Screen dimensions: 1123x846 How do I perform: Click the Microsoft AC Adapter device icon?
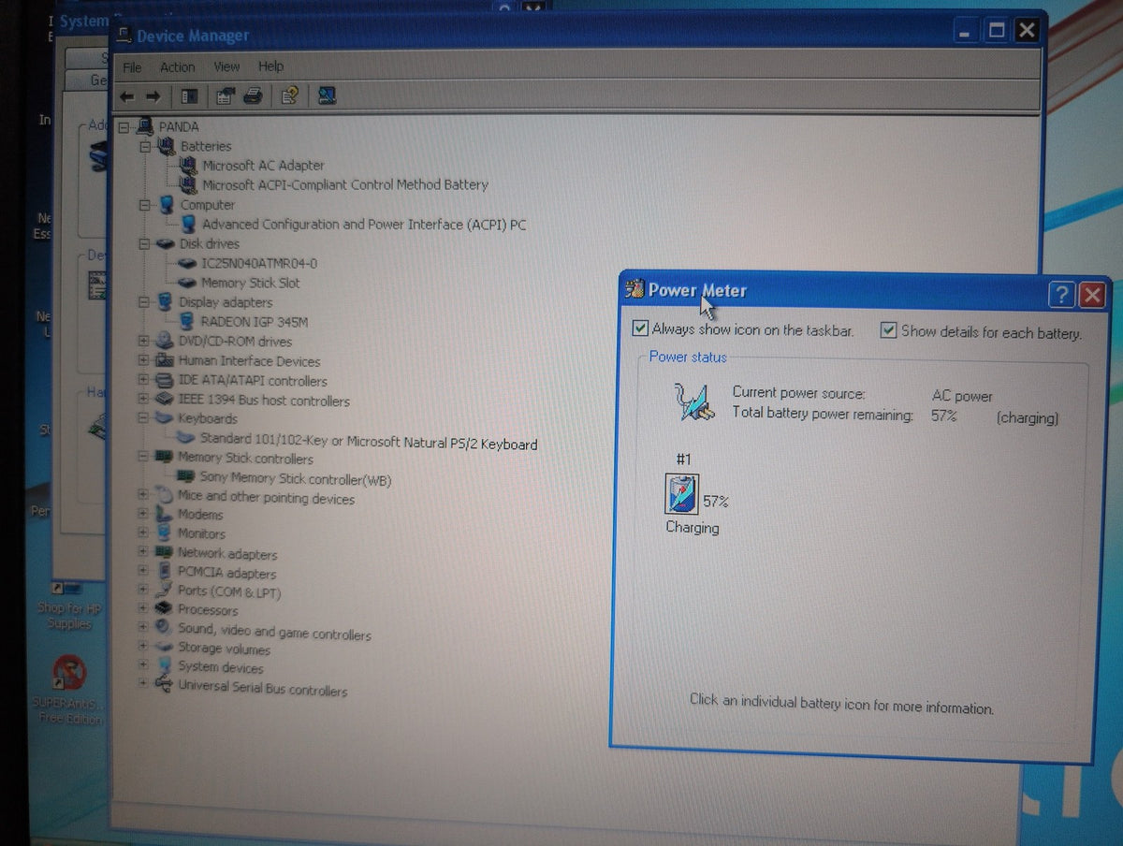coord(188,165)
